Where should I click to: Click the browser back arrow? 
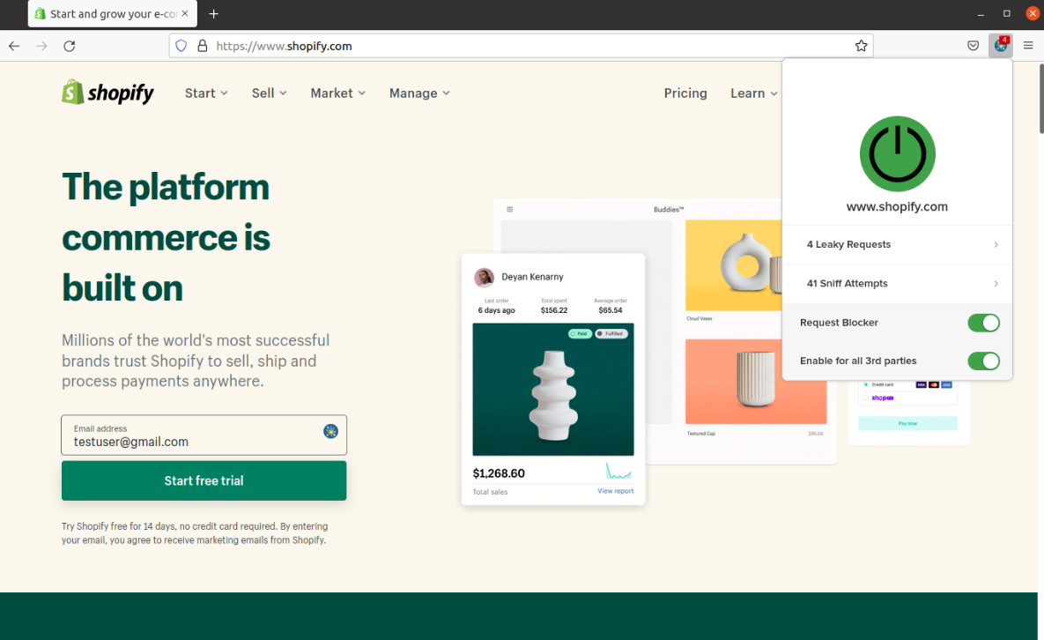pyautogui.click(x=14, y=46)
